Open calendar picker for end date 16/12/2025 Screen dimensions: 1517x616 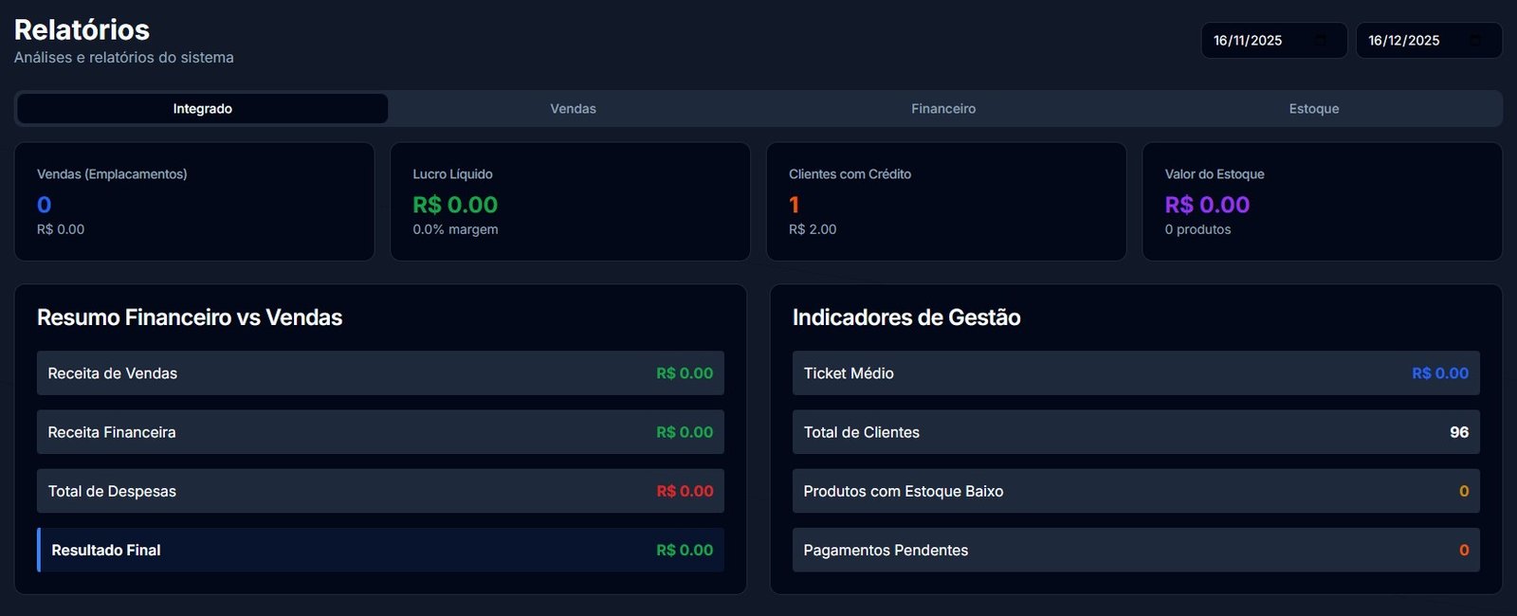(1475, 41)
